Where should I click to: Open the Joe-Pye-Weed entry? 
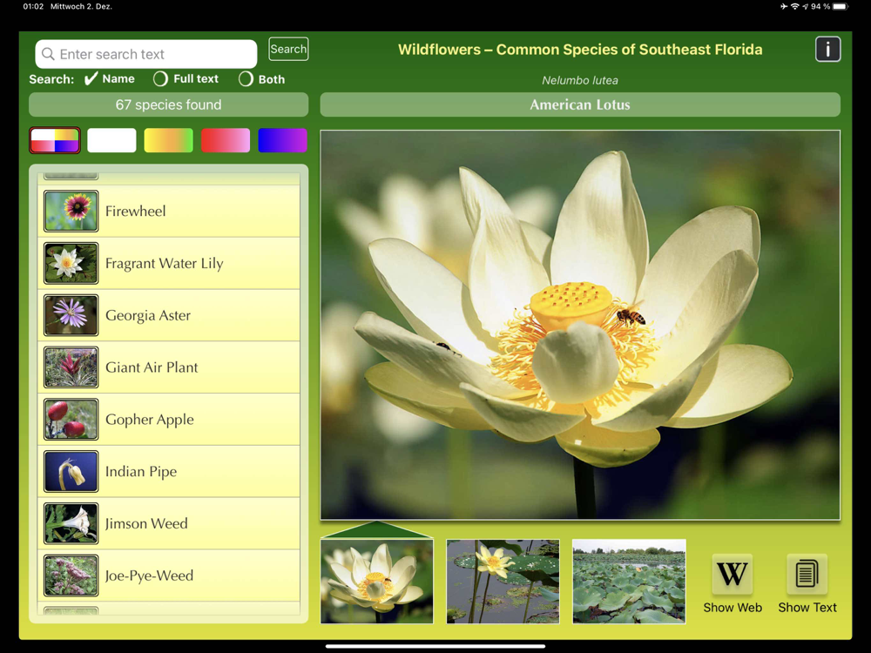click(x=169, y=576)
